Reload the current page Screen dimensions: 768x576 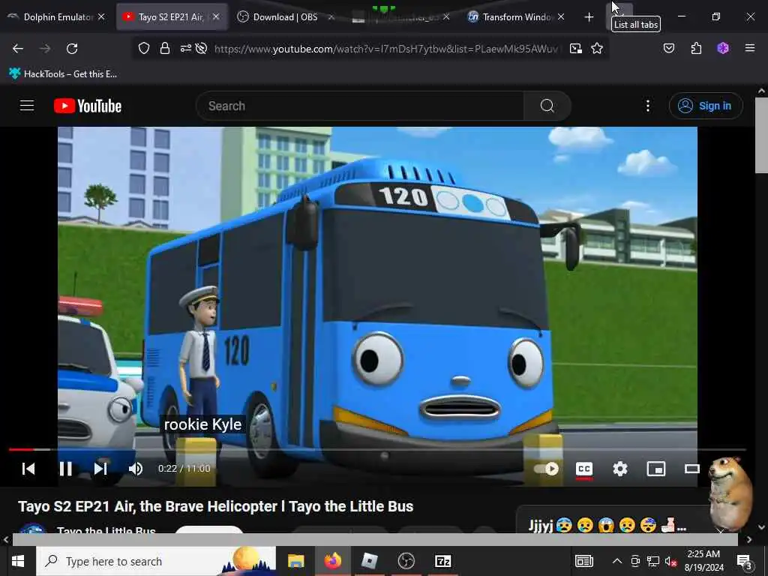[x=72, y=49]
